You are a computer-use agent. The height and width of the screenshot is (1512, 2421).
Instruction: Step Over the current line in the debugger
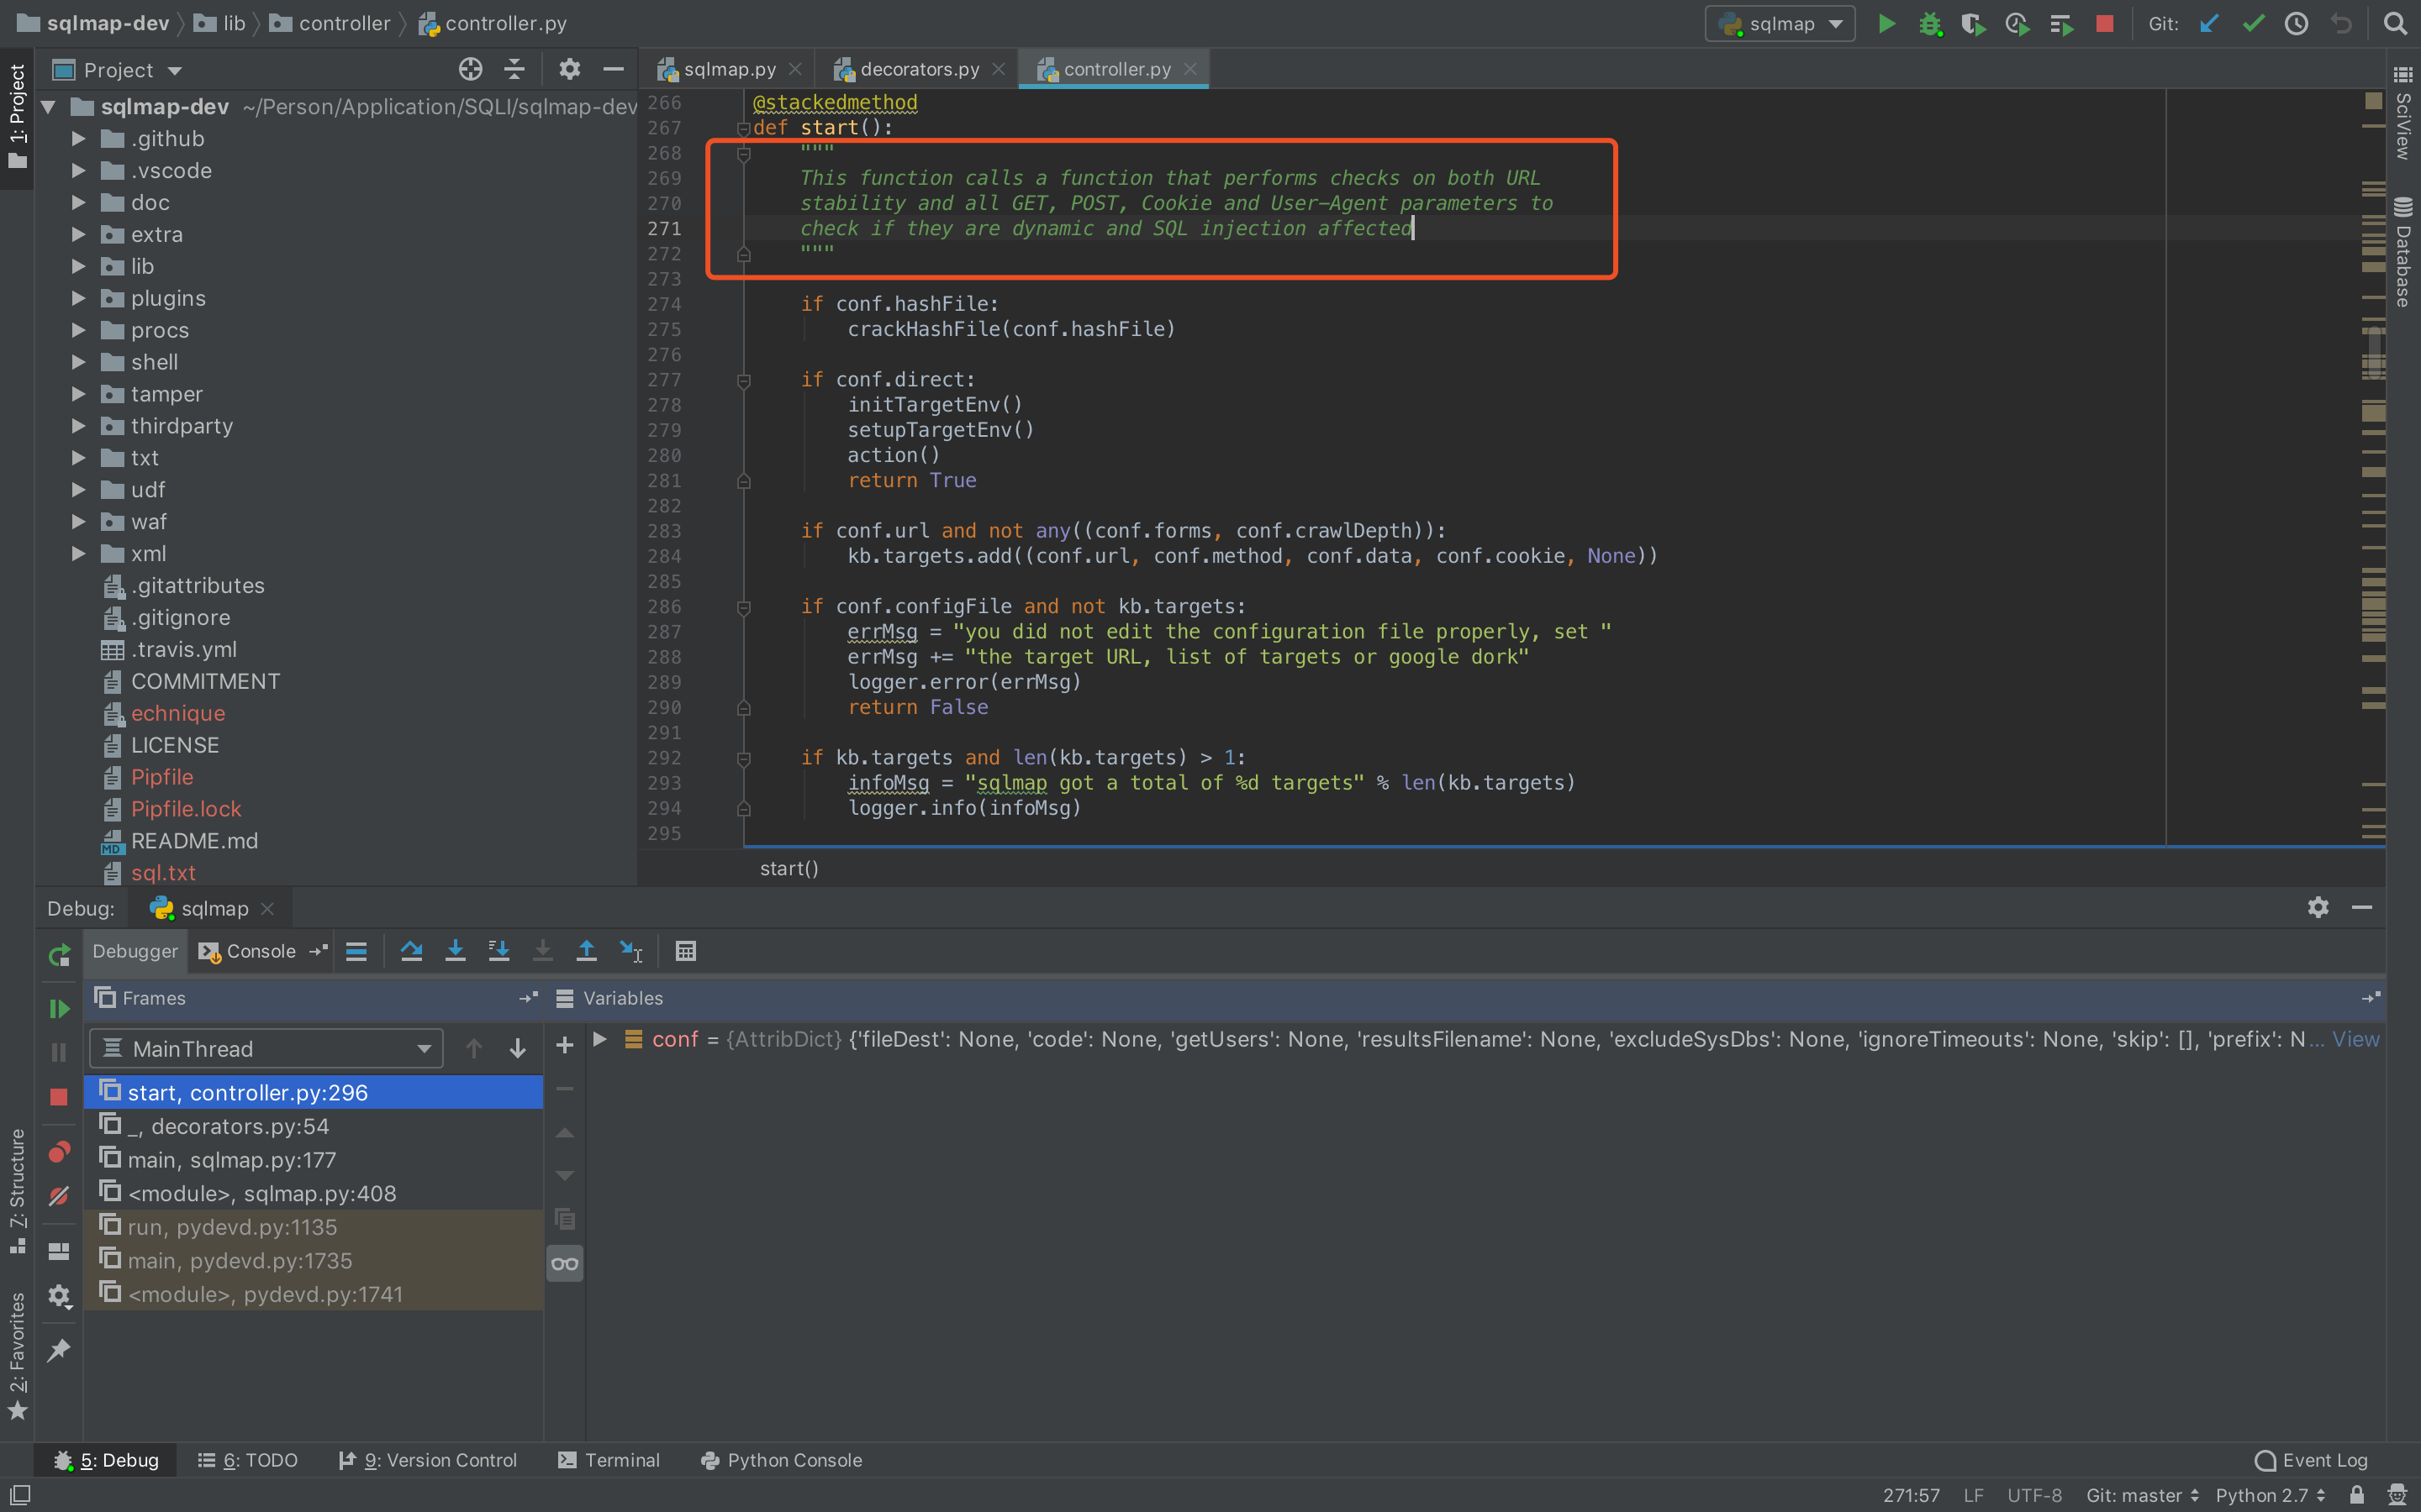point(411,951)
